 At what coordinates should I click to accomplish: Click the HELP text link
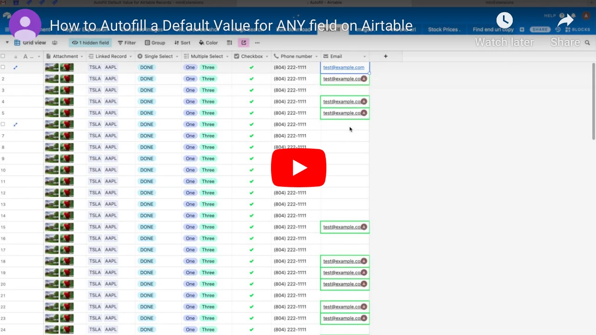[x=550, y=16]
